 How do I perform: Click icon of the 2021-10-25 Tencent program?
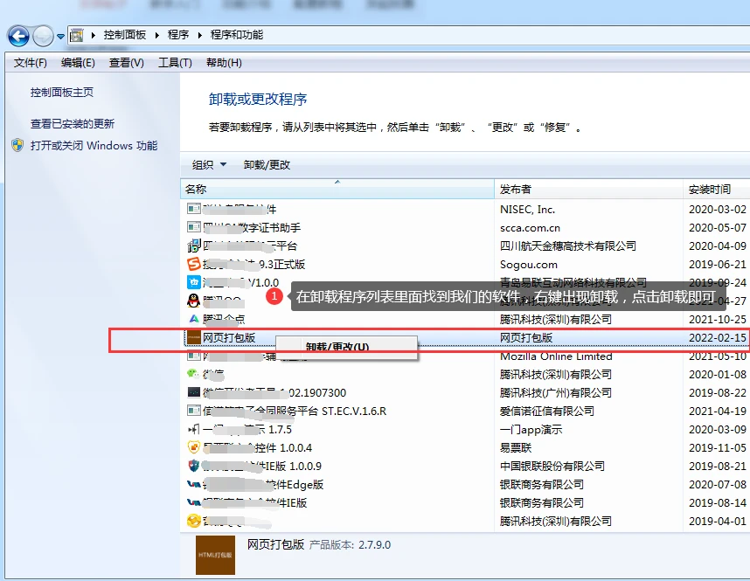tap(194, 319)
